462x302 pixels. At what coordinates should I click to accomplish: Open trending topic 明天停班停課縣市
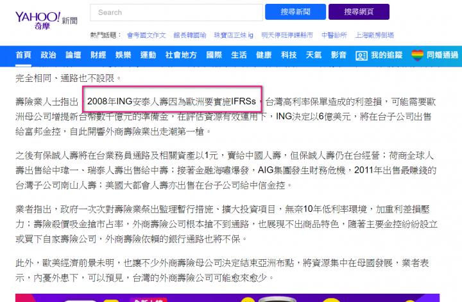[287, 35]
